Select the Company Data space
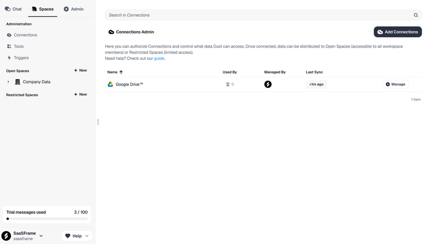The height and width of the screenshot is (244, 430). click(x=36, y=82)
